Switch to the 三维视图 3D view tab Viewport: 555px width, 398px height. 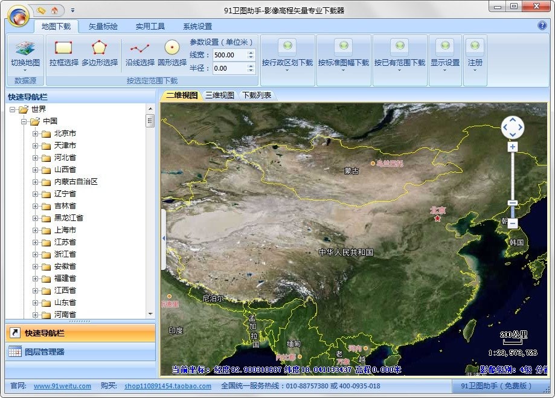tap(220, 95)
